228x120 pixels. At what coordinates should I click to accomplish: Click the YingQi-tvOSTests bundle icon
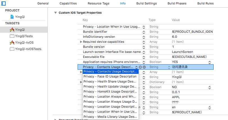[12, 49]
